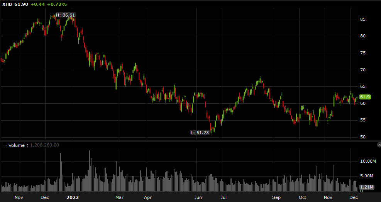This screenshot has height=202, width=381.
Task: Click the H: 86.61 high price marker
Action: click(65, 15)
